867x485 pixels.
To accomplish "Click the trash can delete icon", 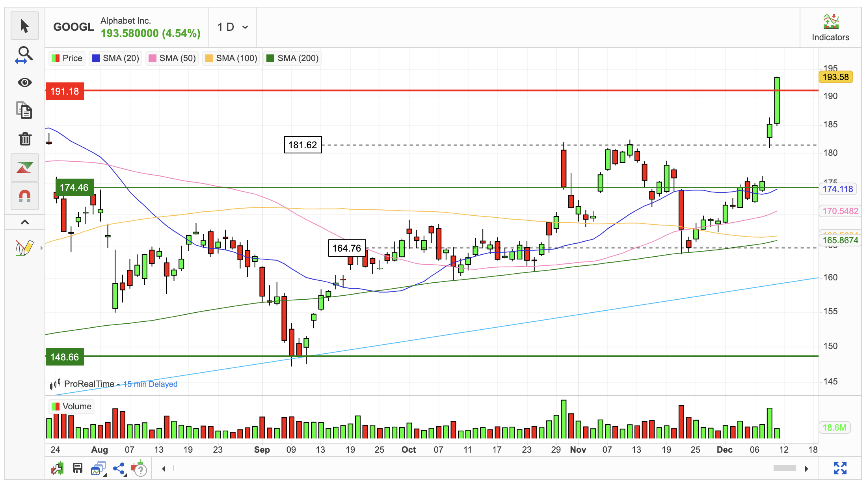I will pos(25,138).
